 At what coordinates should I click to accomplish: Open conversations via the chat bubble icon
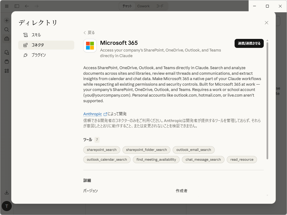tap(6, 52)
